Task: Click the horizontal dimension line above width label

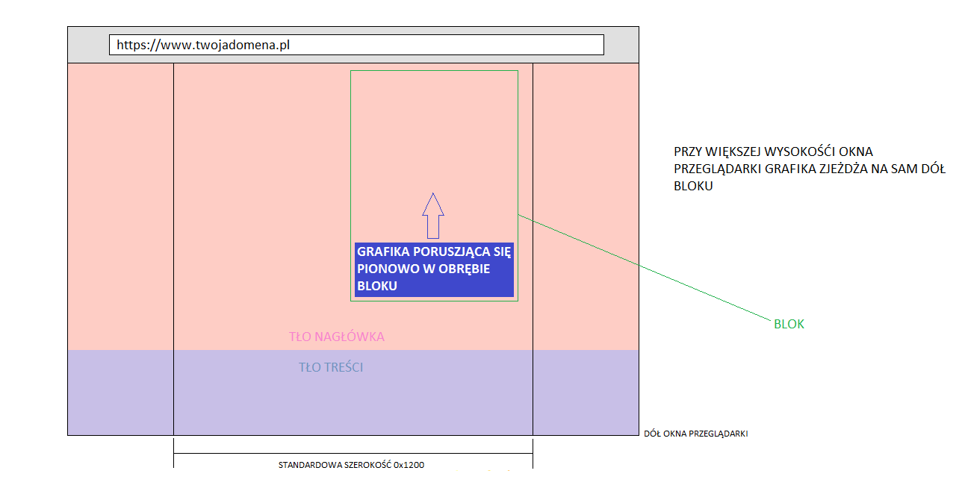Action: (353, 453)
